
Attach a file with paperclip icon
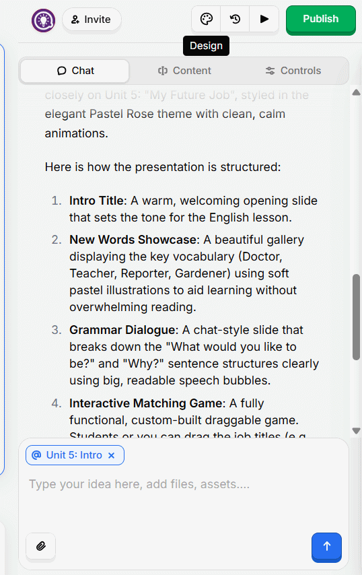pos(41,547)
